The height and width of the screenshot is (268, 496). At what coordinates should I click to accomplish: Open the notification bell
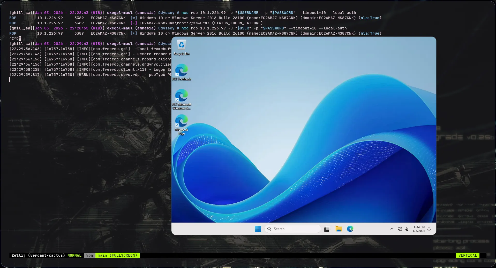pyautogui.click(x=429, y=229)
